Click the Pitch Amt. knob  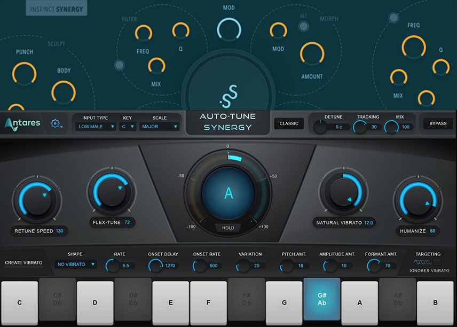tap(287, 266)
